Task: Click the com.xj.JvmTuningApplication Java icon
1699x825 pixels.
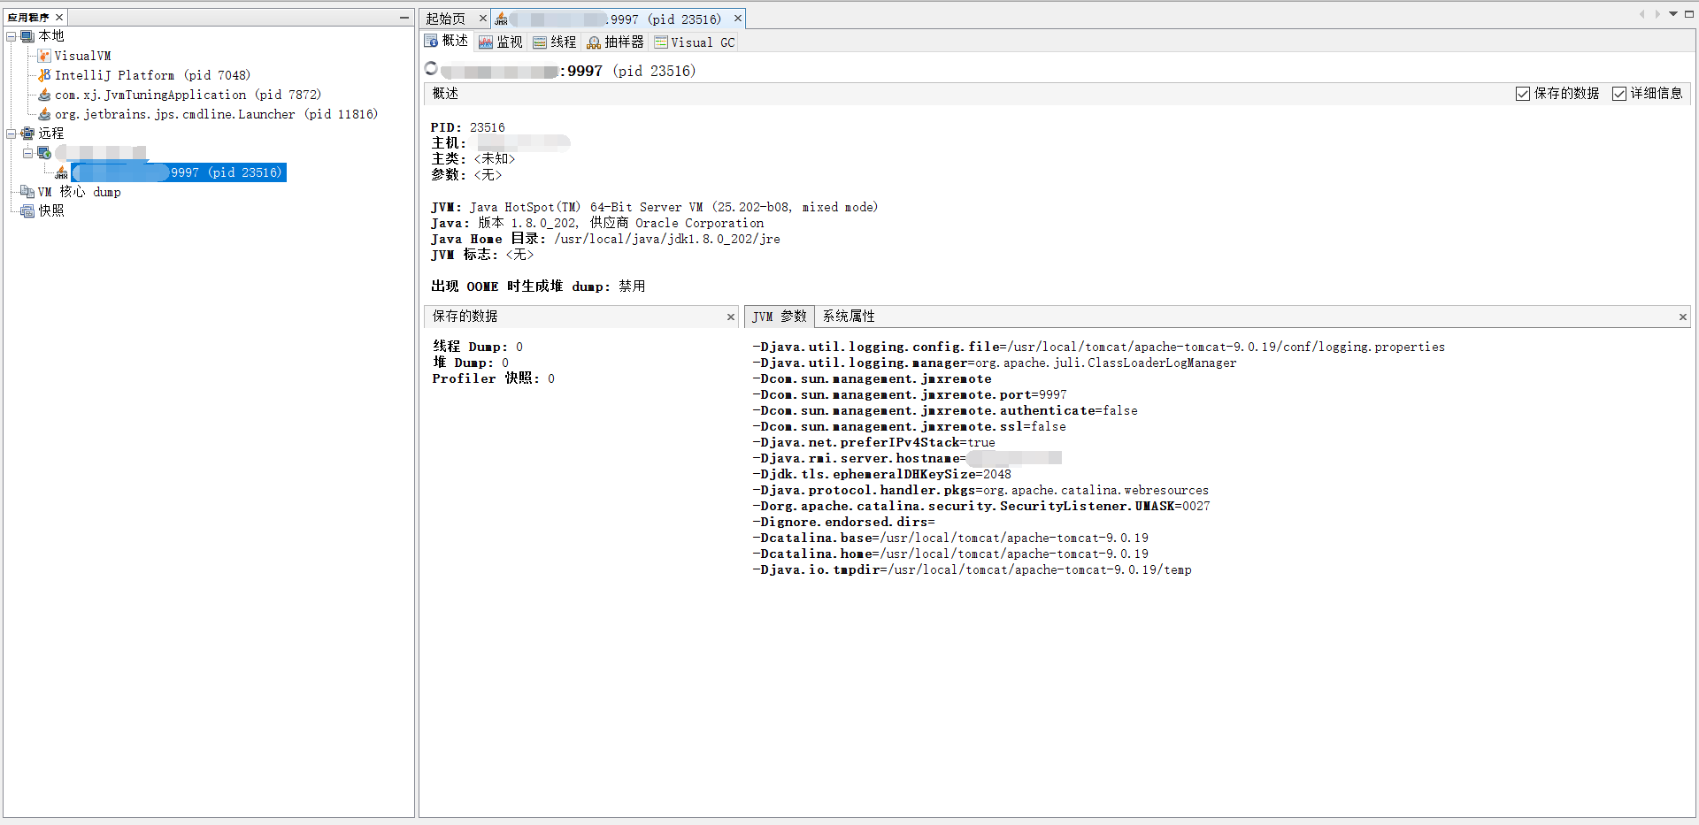Action: click(x=44, y=95)
